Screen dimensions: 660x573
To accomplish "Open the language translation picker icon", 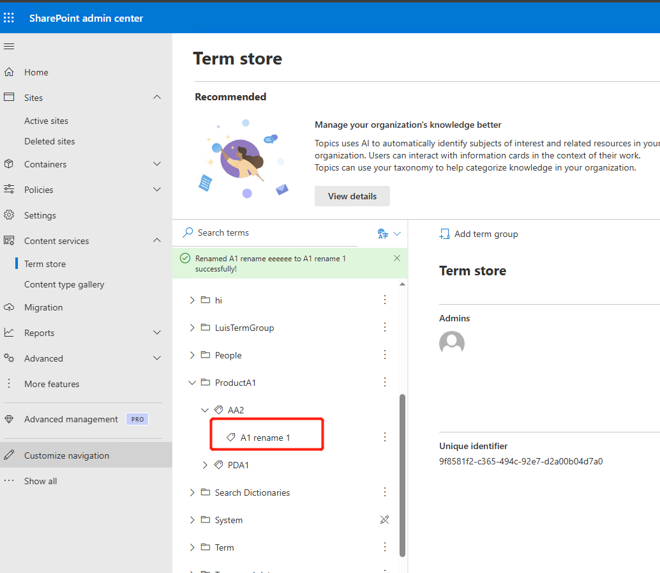I will click(x=382, y=233).
